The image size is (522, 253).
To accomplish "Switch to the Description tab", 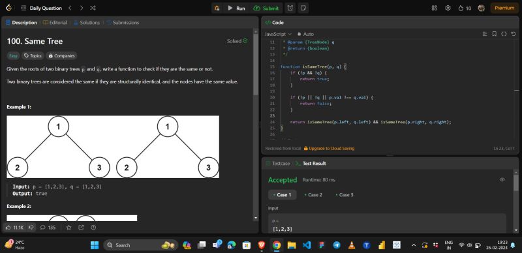I will (x=22, y=23).
